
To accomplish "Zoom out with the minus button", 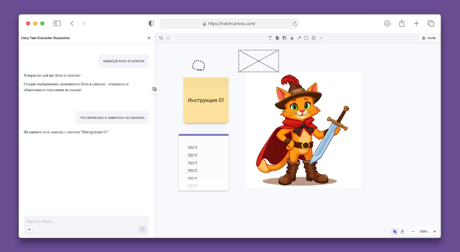I will (x=413, y=231).
